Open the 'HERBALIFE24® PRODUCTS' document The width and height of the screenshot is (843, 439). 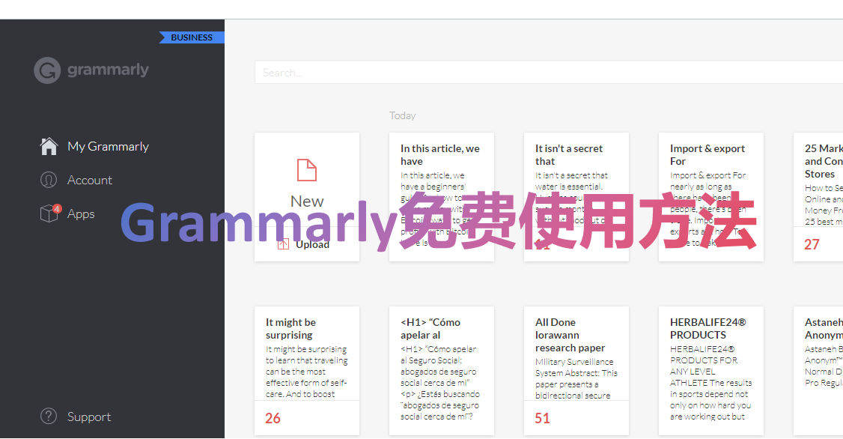710,371
